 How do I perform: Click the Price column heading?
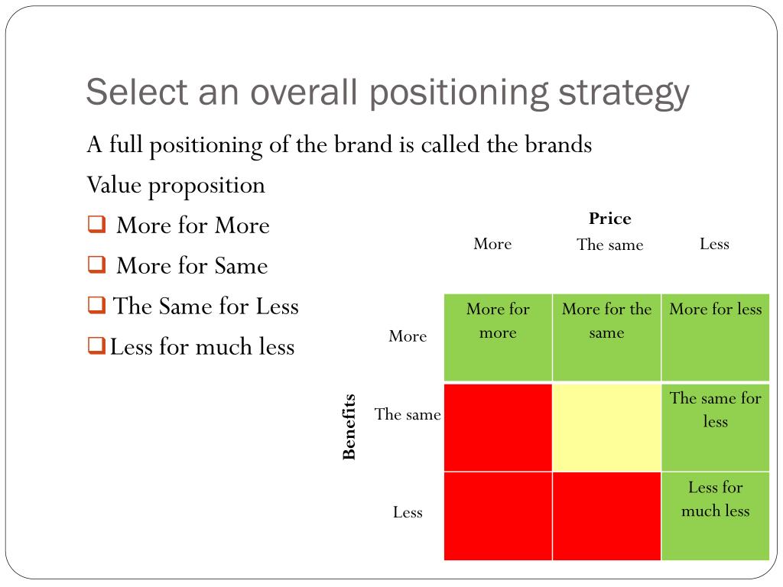point(609,218)
